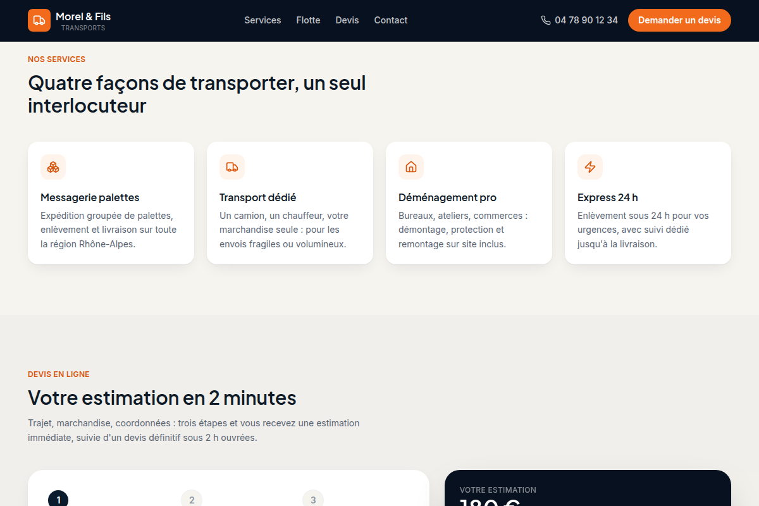The image size is (759, 506).
Task: Click the Votre estimation en 2 minutes heading
Action: tap(162, 398)
